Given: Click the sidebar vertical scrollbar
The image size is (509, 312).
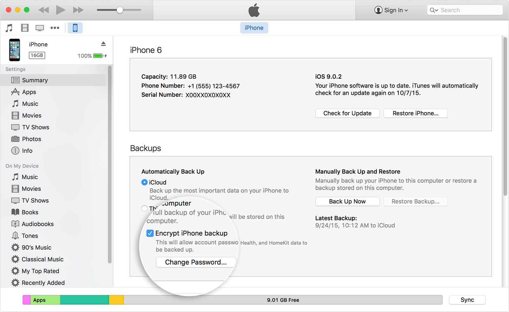Looking at the screenshot, I should point(110,165).
